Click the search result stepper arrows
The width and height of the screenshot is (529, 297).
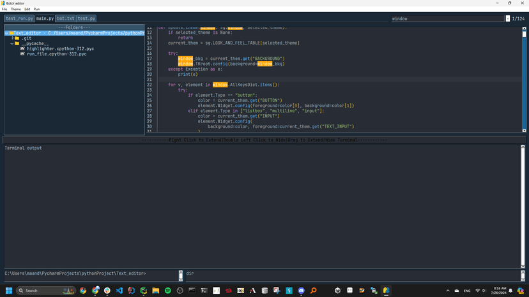pyautogui.click(x=509, y=18)
